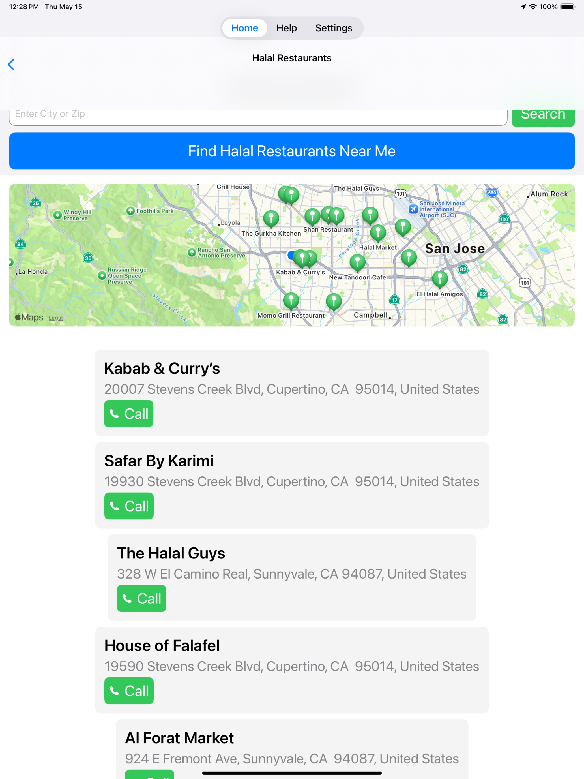Select the Kabab & Curry's map pin
This screenshot has width=584, height=779.
click(302, 258)
